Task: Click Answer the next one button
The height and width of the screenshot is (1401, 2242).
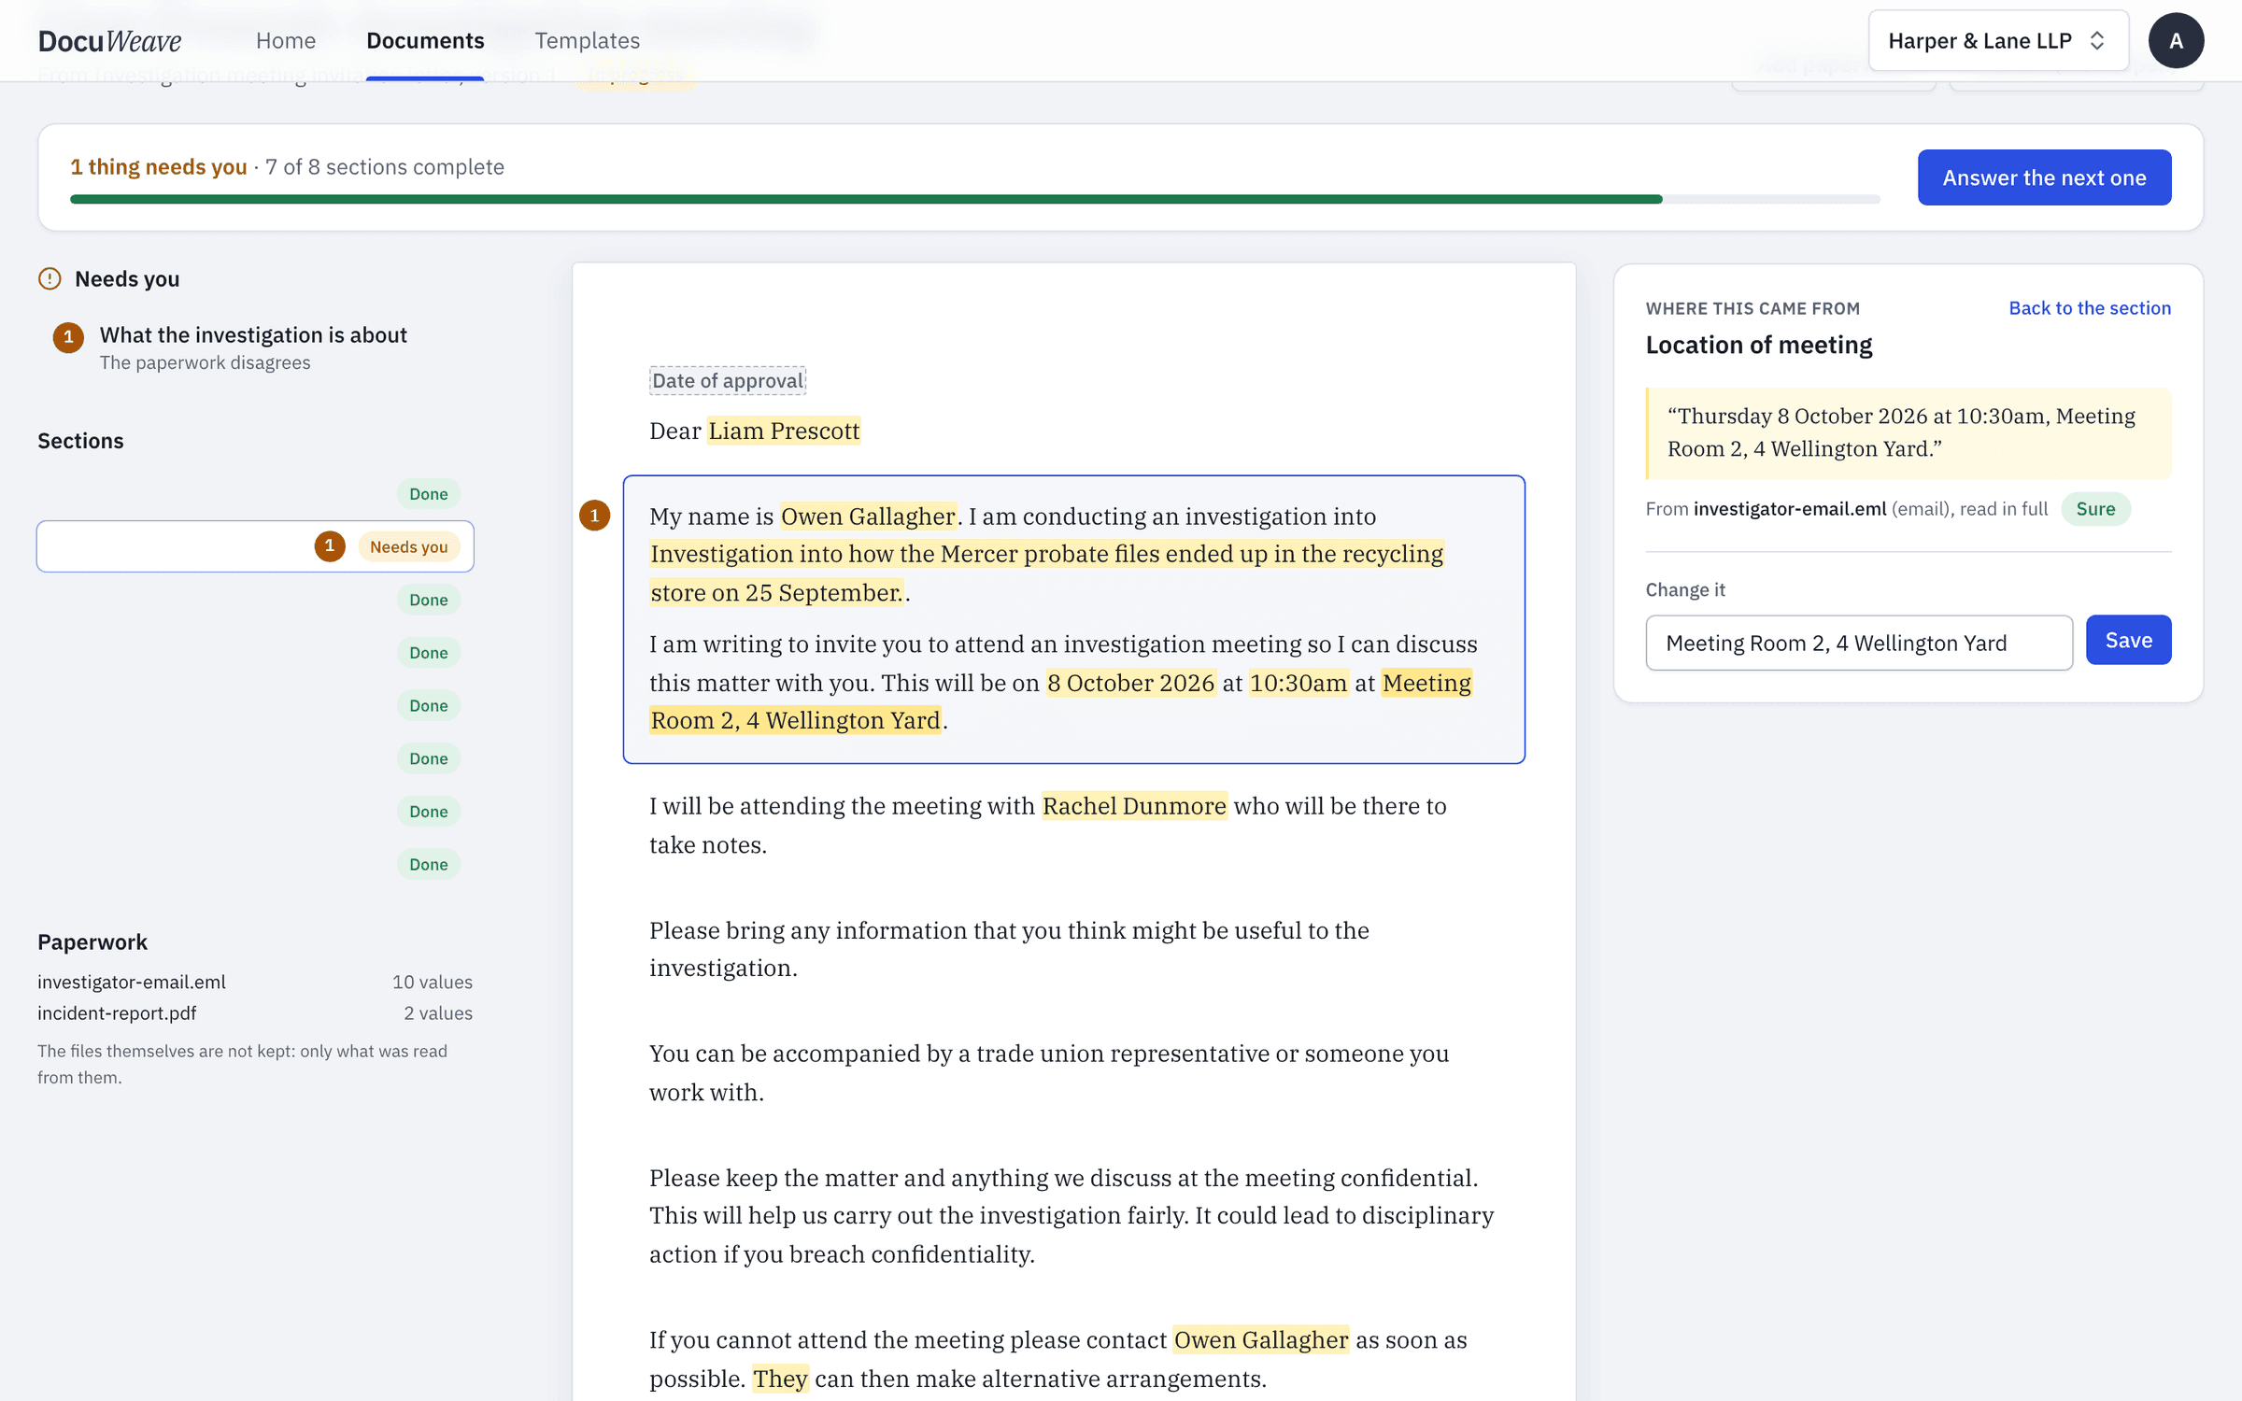Action: (x=2044, y=177)
